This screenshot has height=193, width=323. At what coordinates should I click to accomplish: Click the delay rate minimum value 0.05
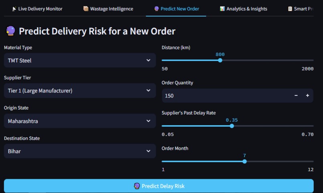point(168,134)
